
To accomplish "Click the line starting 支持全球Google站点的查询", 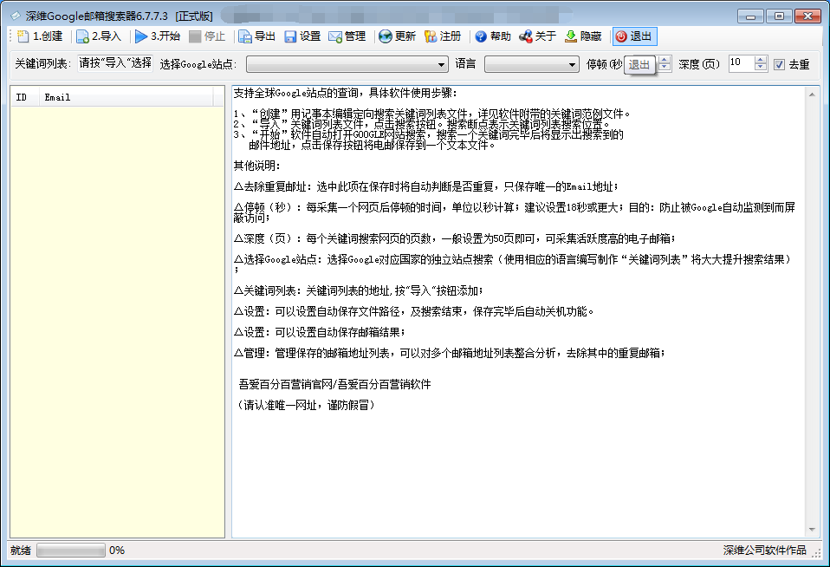I will click(x=345, y=93).
